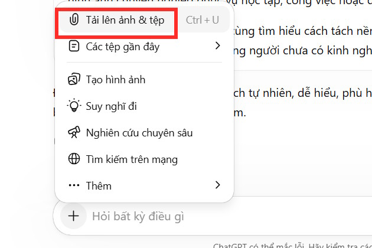Viewport: 372px width, 248px height.
Task: Click the plus attachment button
Action: 73,216
